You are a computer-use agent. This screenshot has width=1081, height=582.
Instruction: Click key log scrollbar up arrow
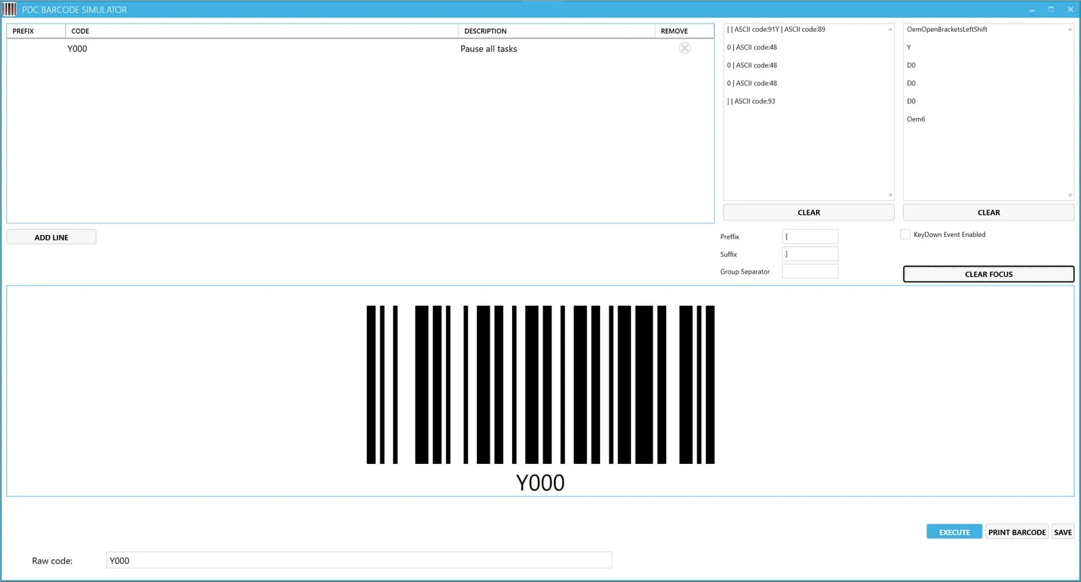(1070, 29)
